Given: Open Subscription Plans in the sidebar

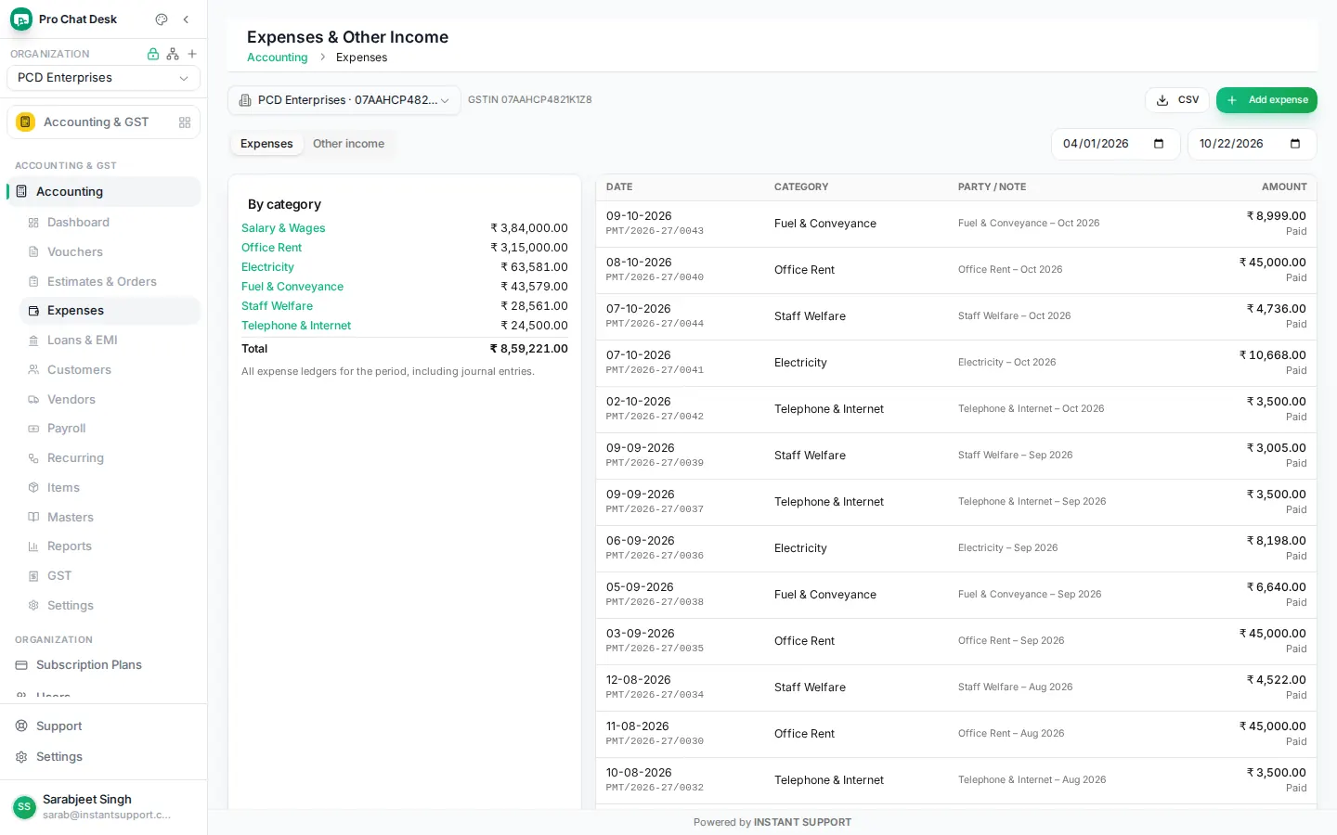Looking at the screenshot, I should point(103,665).
